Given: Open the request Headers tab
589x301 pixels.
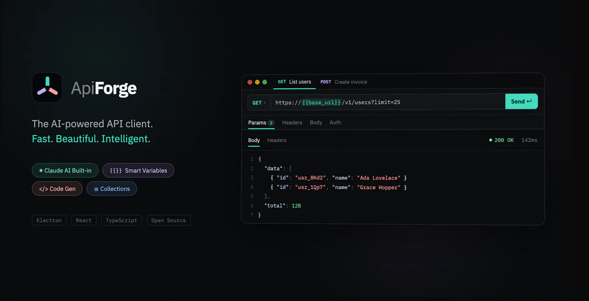Looking at the screenshot, I should [292, 123].
